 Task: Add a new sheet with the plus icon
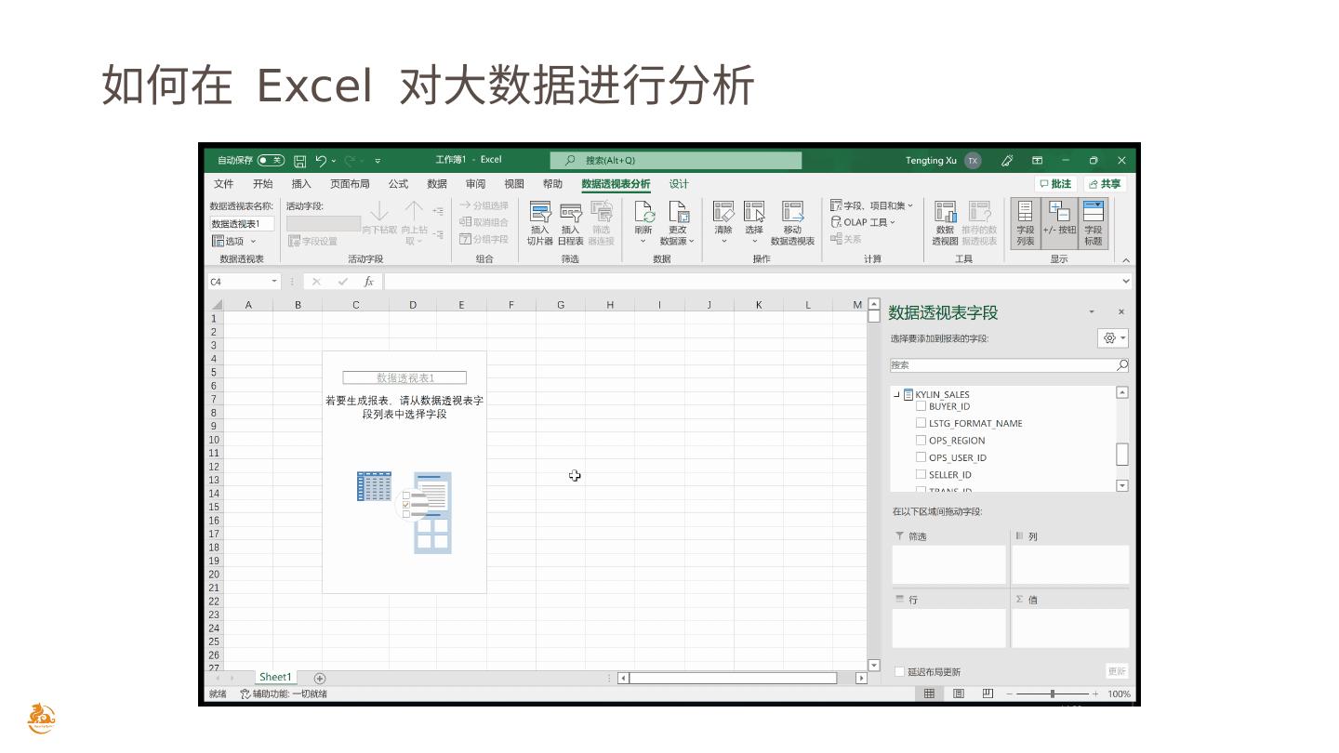[x=320, y=679]
